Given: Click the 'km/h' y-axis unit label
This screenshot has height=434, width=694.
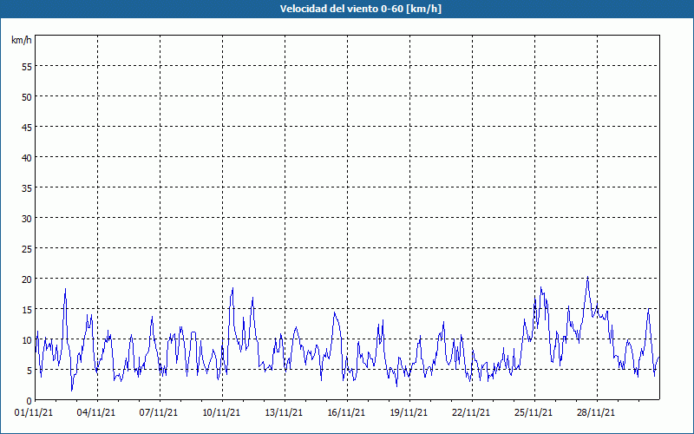Looking at the screenshot, I should (x=21, y=40).
